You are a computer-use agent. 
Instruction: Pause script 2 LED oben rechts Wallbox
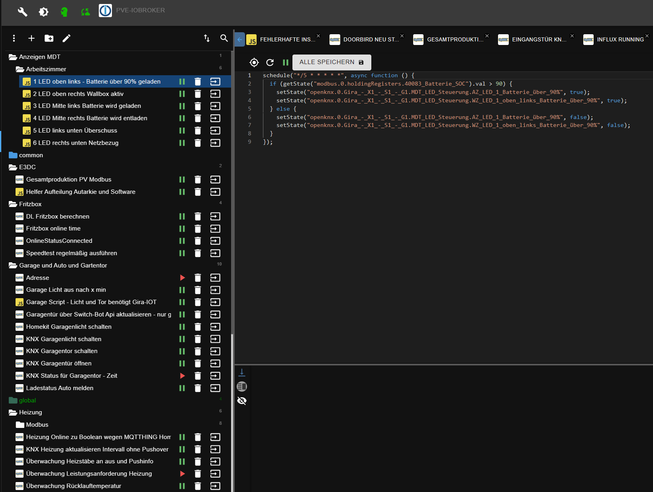pyautogui.click(x=182, y=94)
